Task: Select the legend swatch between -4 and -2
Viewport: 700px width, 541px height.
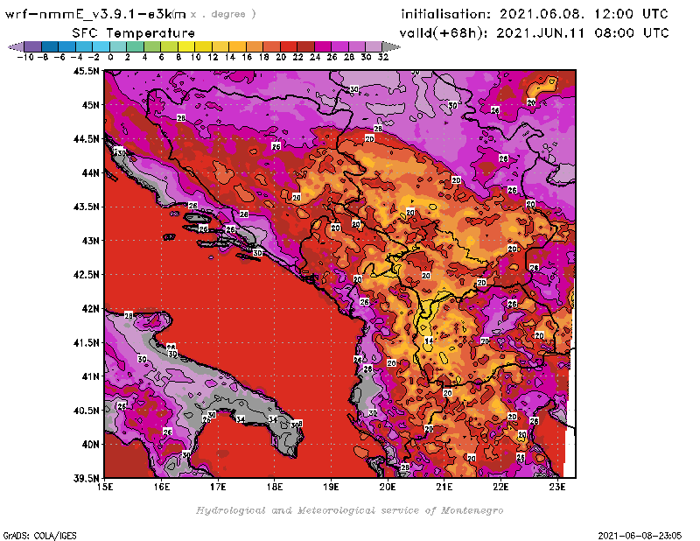Action: click(84, 46)
